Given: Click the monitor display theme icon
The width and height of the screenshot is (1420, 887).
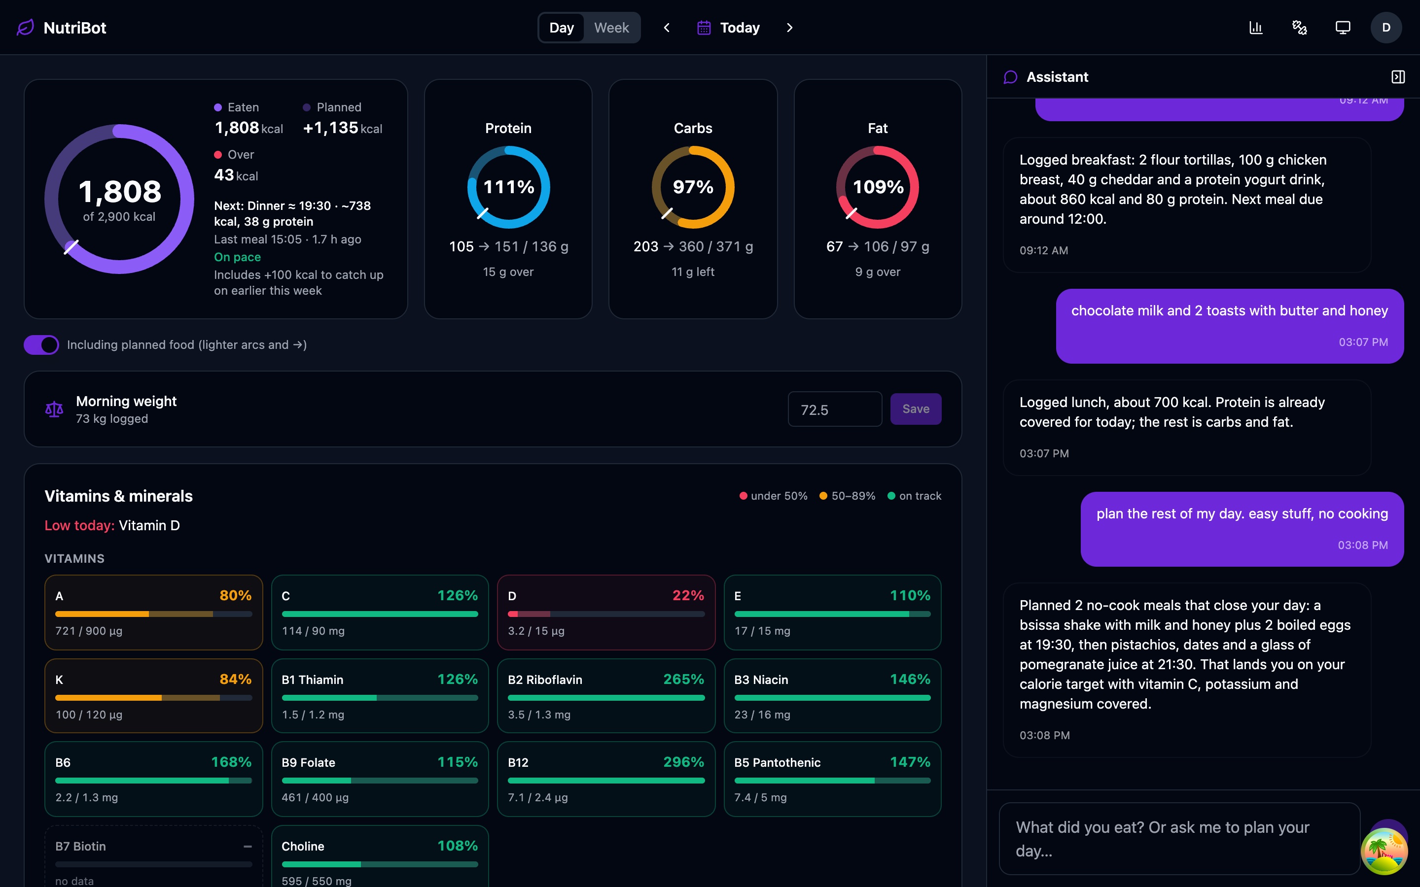Looking at the screenshot, I should pos(1343,28).
